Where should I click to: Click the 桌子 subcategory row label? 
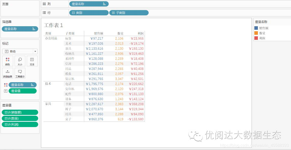pyautogui.click(x=68, y=119)
